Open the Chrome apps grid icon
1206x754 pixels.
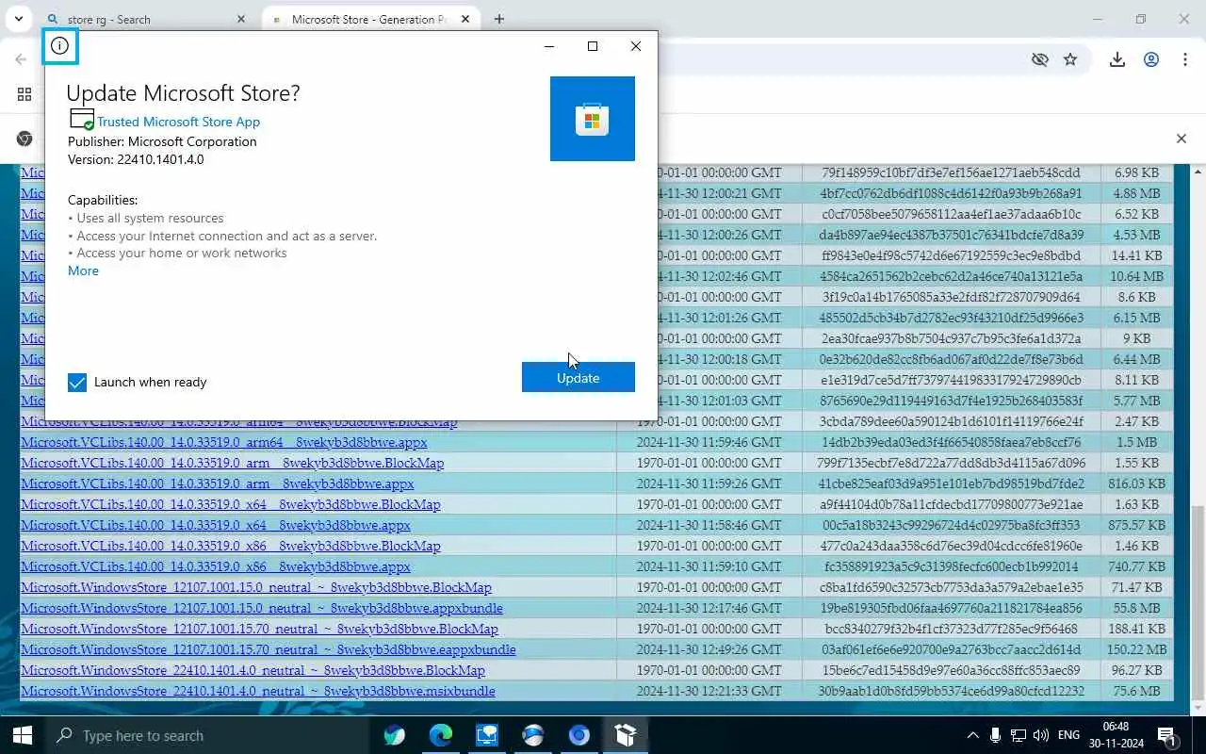[24, 94]
